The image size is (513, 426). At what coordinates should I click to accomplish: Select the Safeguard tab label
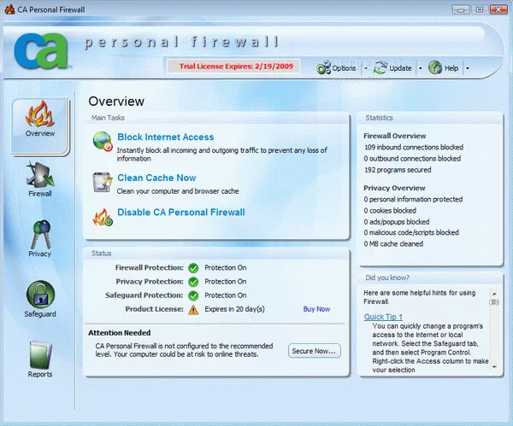coord(40,314)
